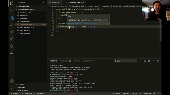
Task: Open Source Control view with badge
Action: point(12,18)
